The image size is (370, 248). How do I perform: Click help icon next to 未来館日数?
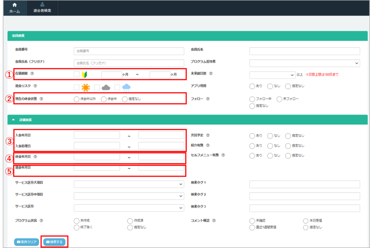(211, 73)
